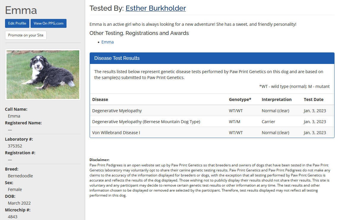Click the laboratory number 375352
Screen dimensions: 339x220
click(15, 146)
